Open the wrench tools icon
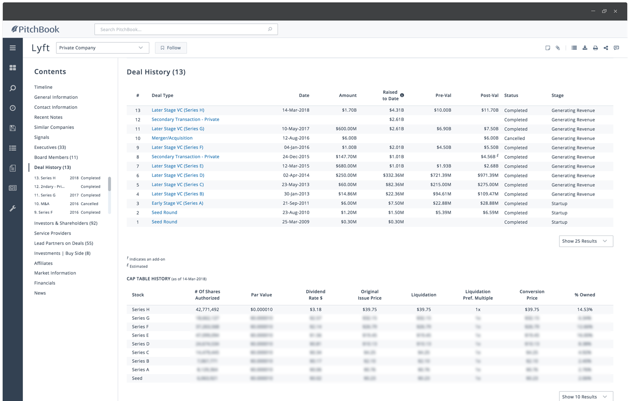 pyautogui.click(x=13, y=208)
